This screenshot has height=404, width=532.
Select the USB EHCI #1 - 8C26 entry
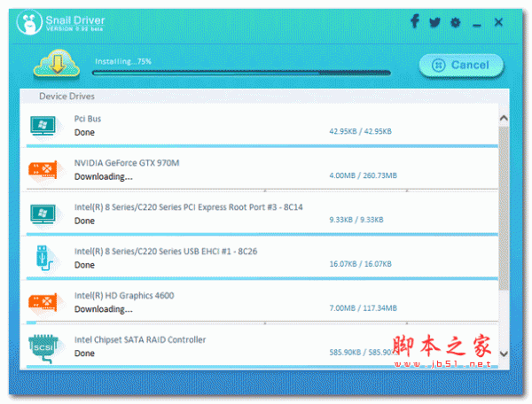[166, 251]
